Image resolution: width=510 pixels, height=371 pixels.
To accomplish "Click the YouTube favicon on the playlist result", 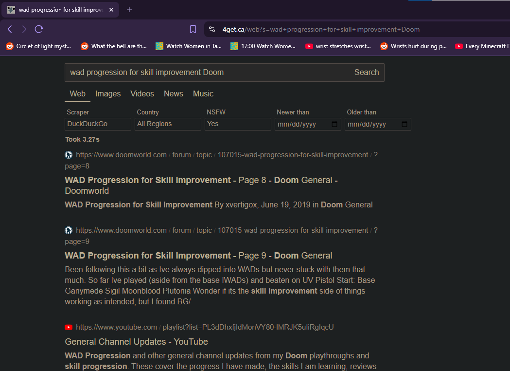I will tap(69, 327).
